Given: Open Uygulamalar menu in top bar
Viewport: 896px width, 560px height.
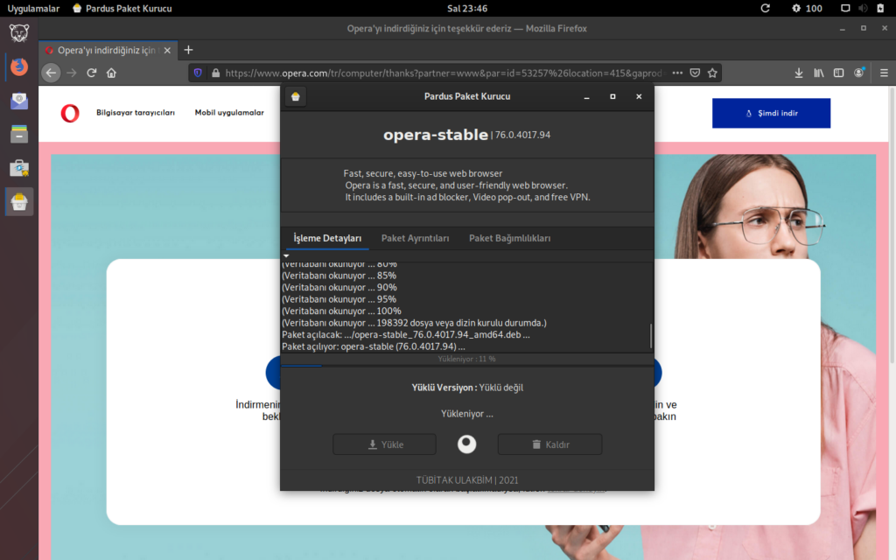Looking at the screenshot, I should pos(33,8).
